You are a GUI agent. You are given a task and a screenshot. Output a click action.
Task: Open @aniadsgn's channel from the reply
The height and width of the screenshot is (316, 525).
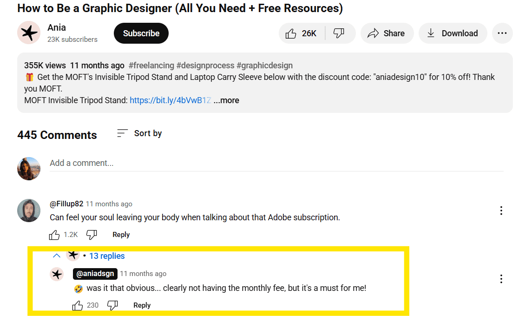click(x=95, y=274)
